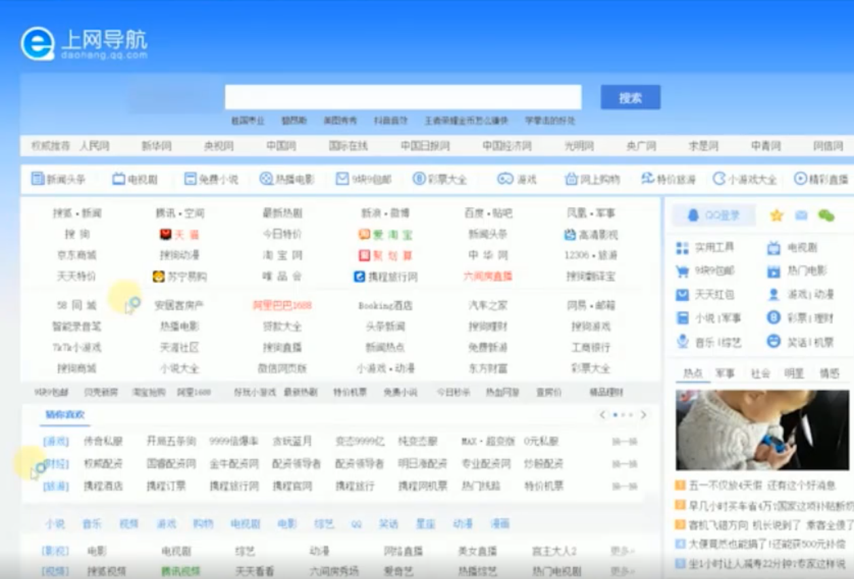Click the 游戏 gamepad icon
Viewport: 854px width, 579px height.
(x=505, y=179)
